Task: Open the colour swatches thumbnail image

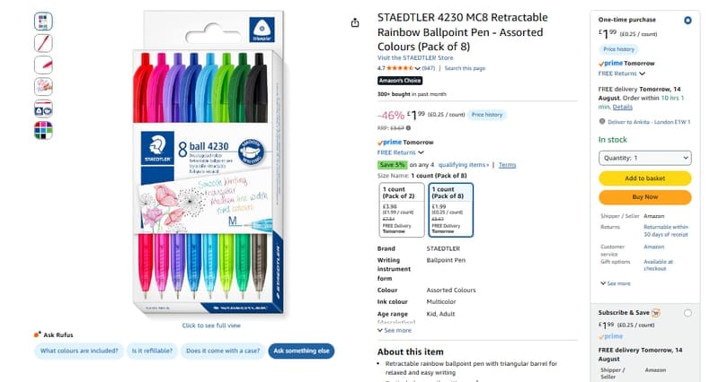Action: click(43, 130)
